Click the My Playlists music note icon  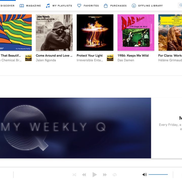pyautogui.click(x=48, y=6)
